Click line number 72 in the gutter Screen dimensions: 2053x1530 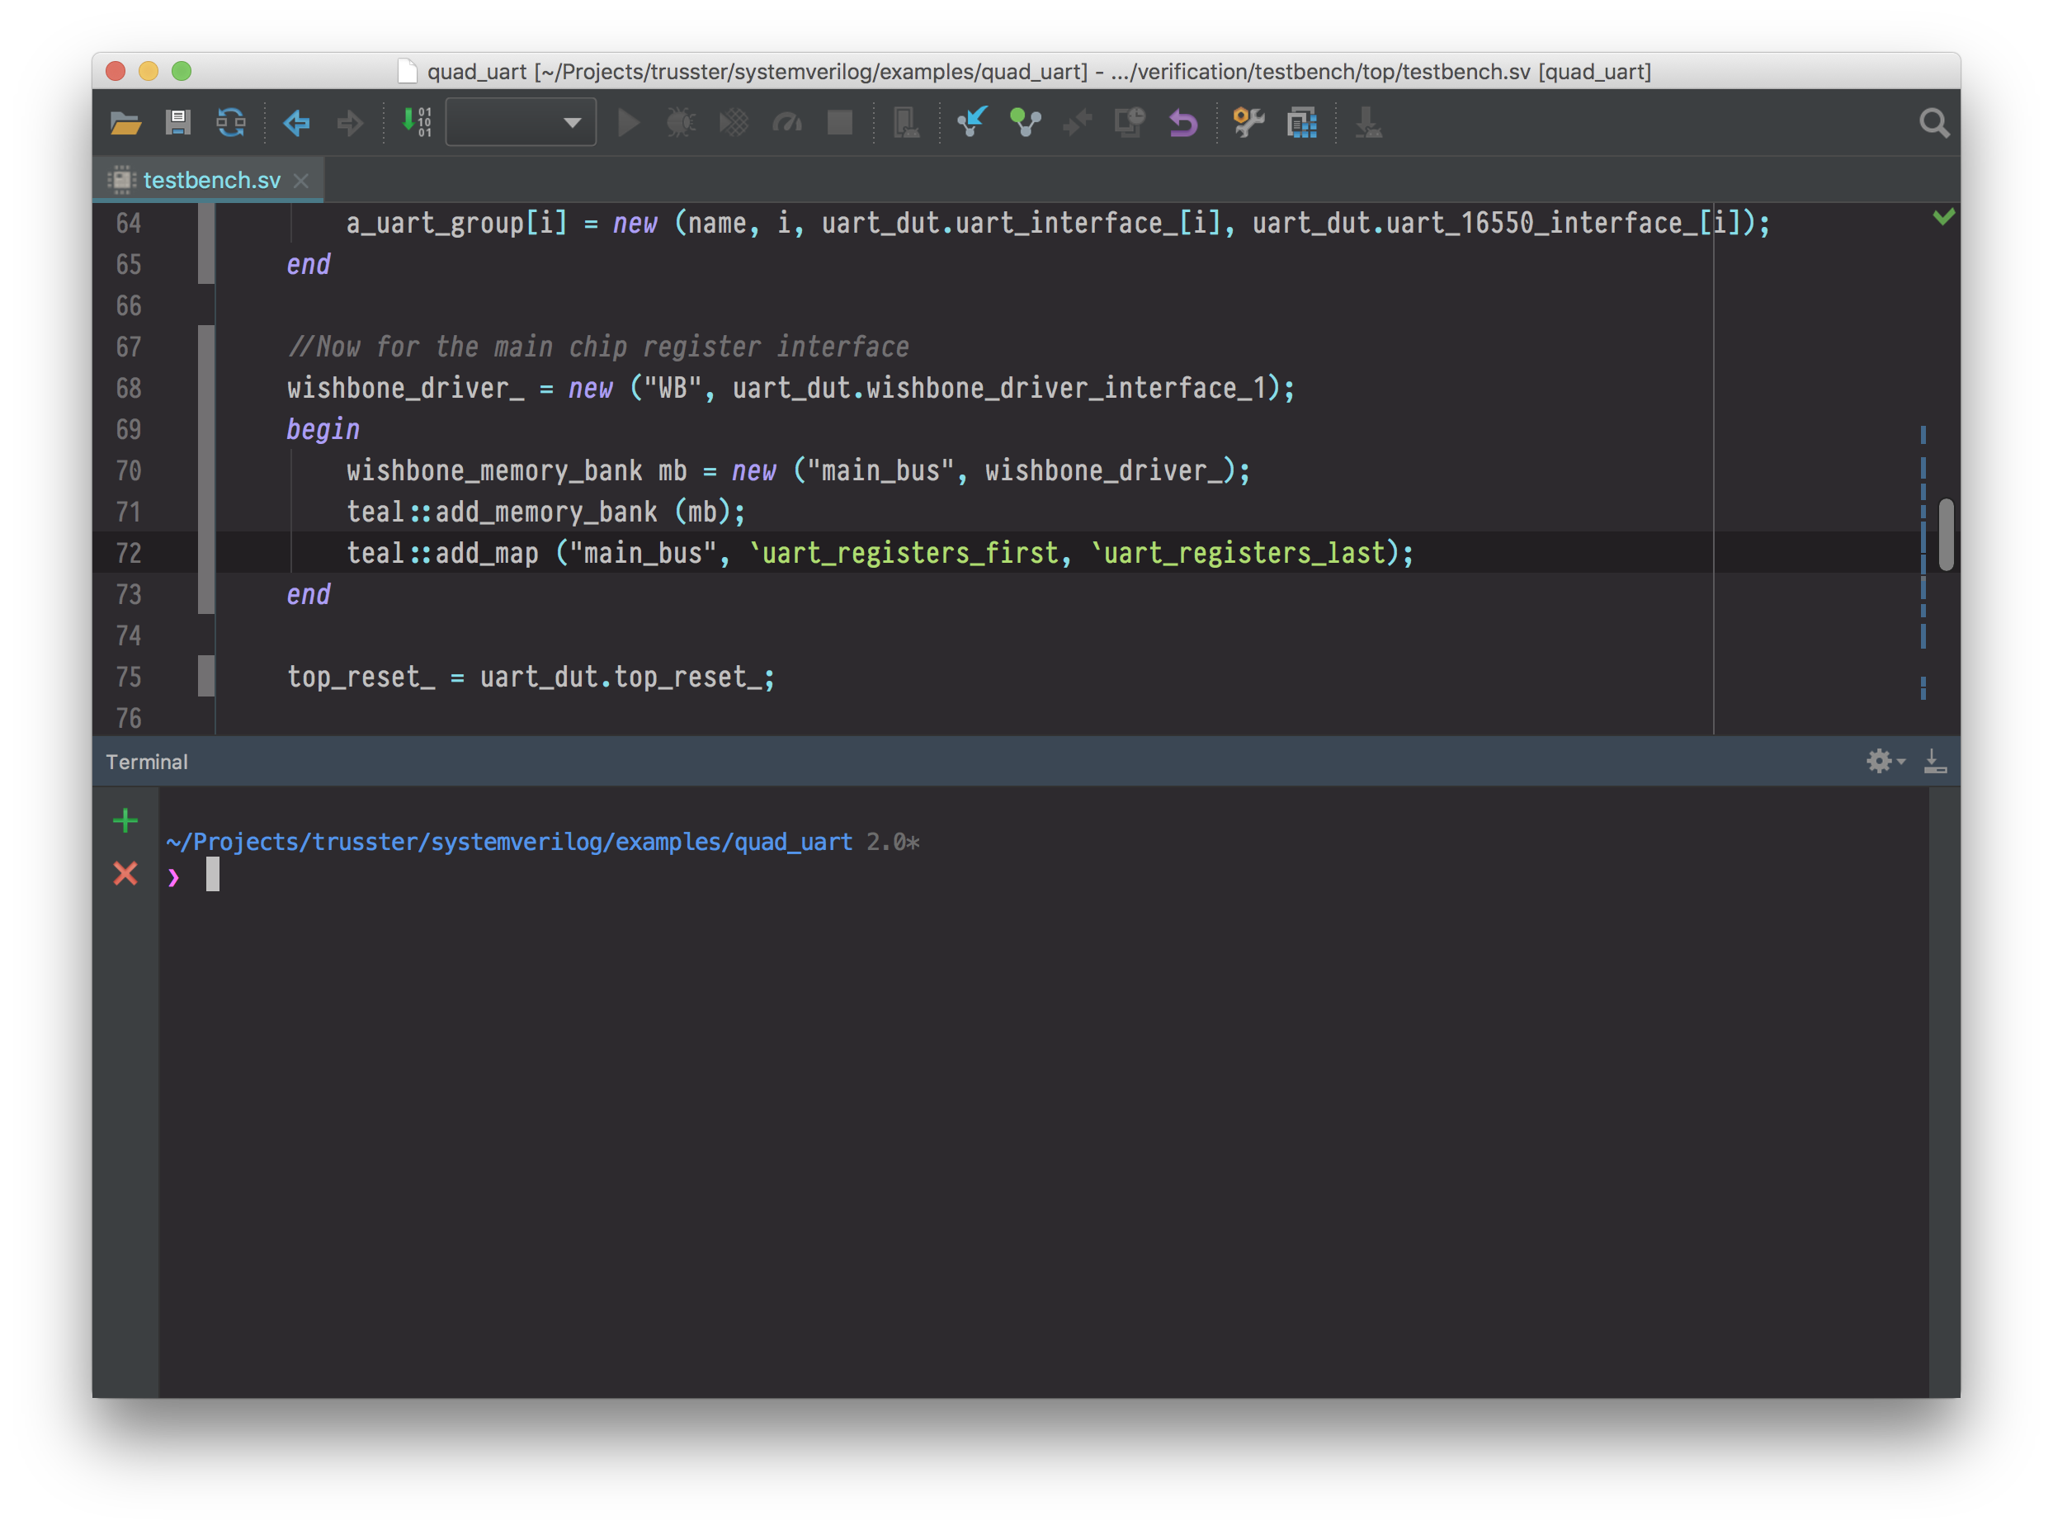[x=129, y=553]
